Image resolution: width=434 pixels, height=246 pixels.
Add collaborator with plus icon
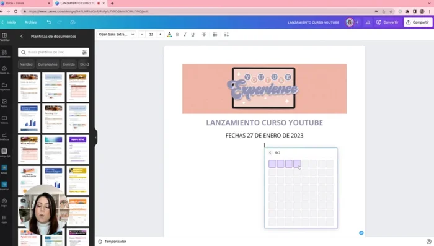coord(357,22)
